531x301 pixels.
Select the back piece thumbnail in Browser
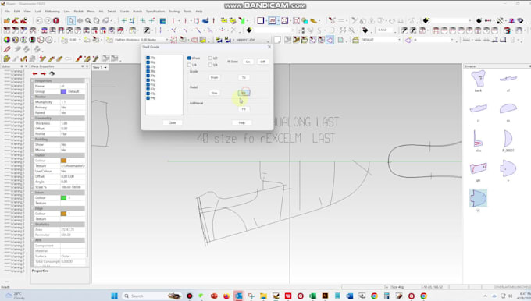tap(478, 79)
